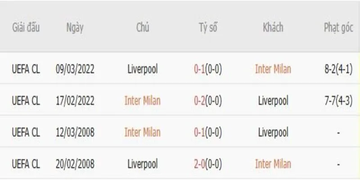Click home team Inter Milan on 17/02/2022

(143, 100)
